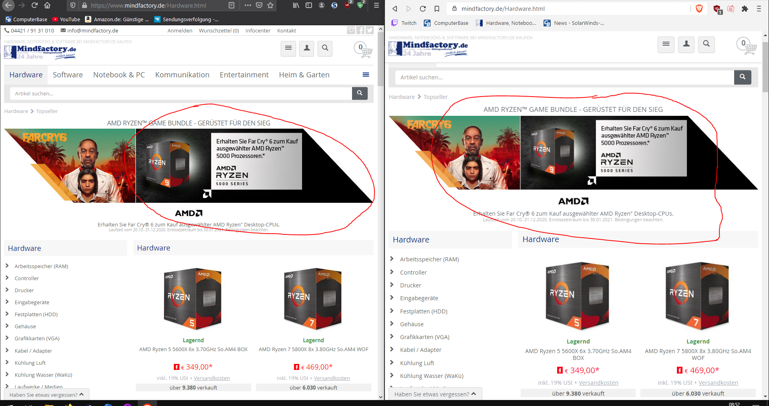The image size is (769, 406).
Task: Open the Notebook & PC menu
Action: [119, 75]
